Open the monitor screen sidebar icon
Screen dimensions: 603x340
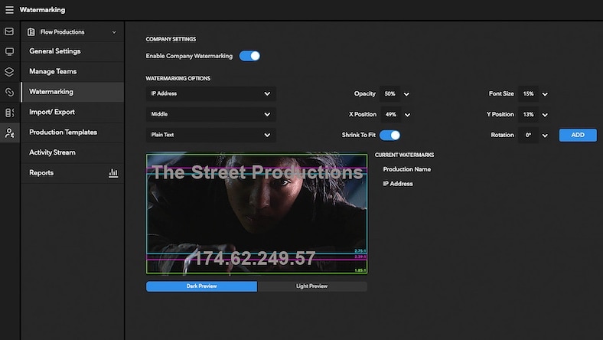pos(9,51)
